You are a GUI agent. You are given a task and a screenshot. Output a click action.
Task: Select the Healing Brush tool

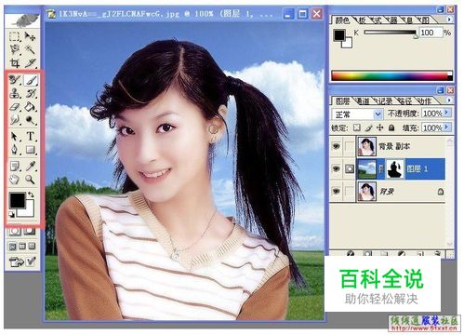click(x=15, y=80)
